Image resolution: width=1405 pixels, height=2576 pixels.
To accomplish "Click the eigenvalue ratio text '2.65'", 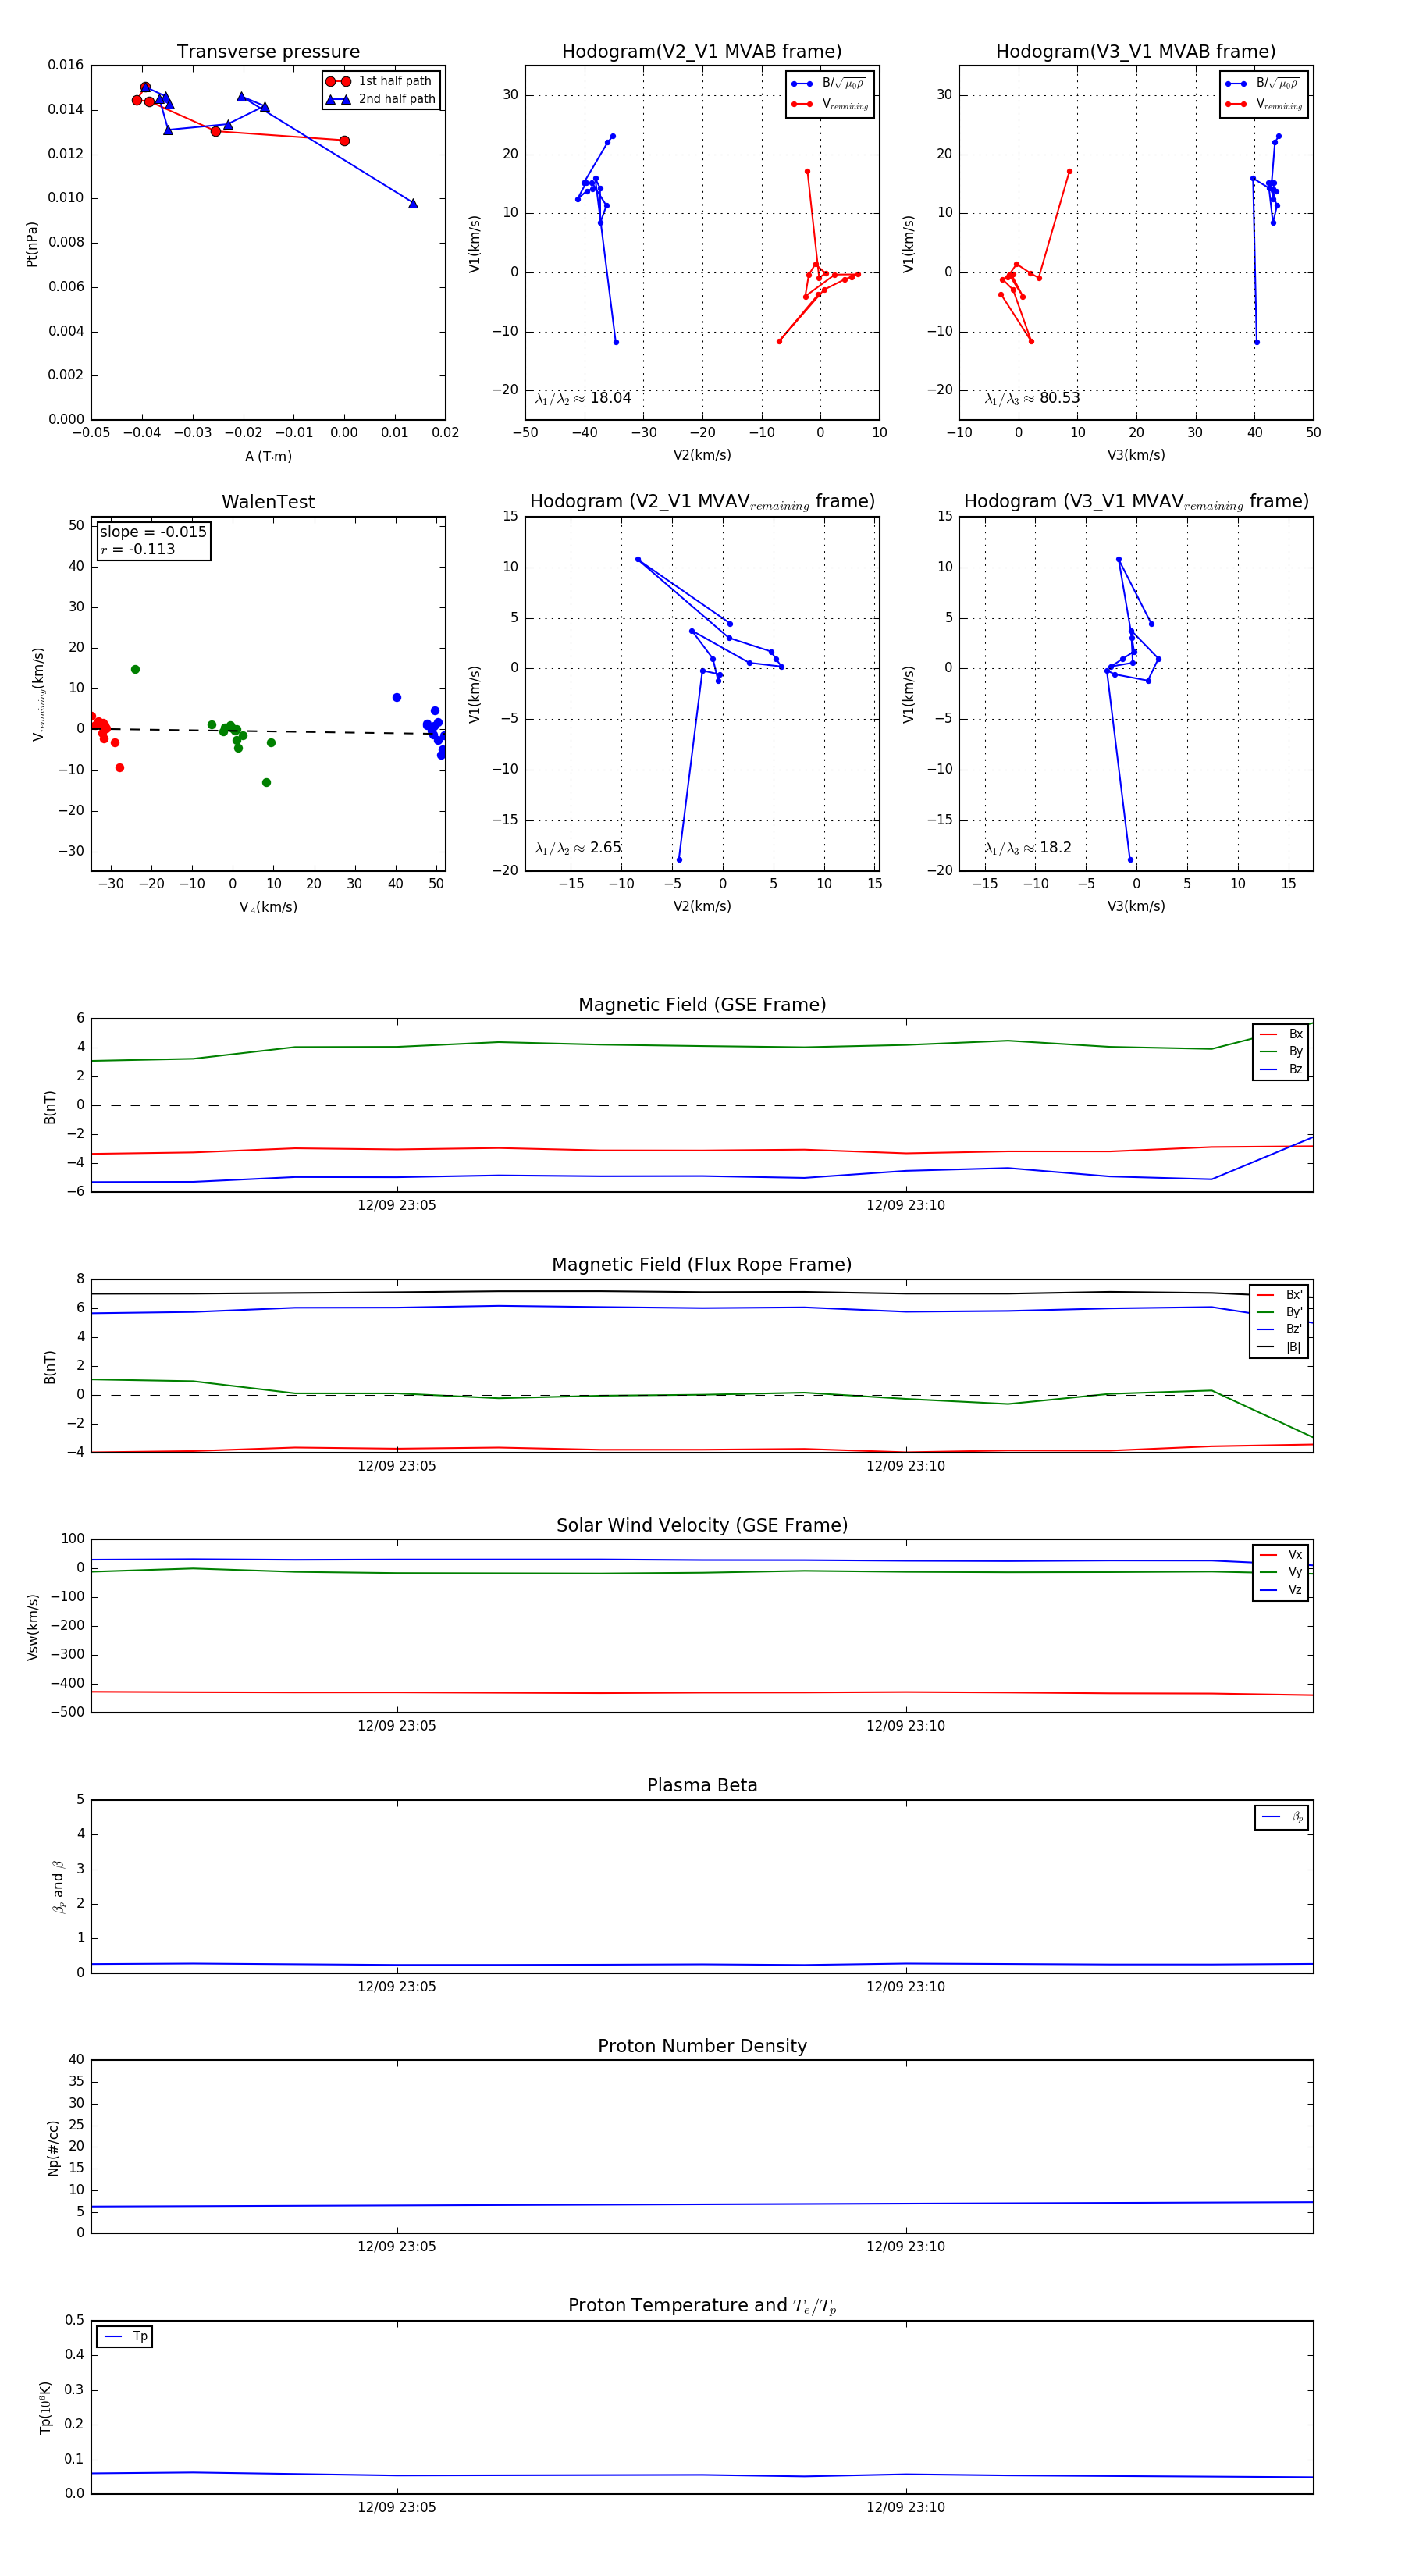I will point(605,848).
